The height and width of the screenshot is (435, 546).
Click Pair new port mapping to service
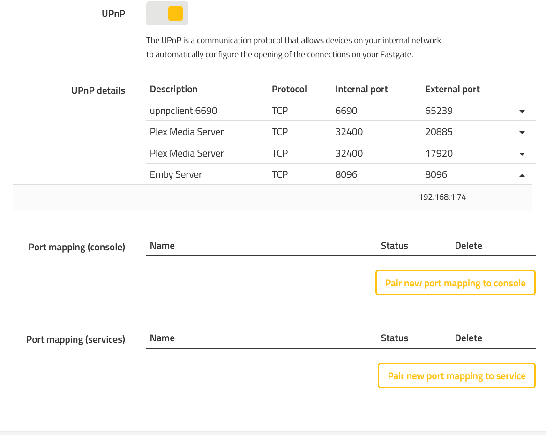[456, 376]
